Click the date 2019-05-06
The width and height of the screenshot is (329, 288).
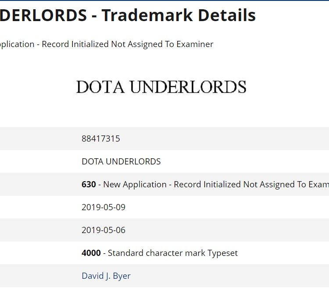coord(104,230)
